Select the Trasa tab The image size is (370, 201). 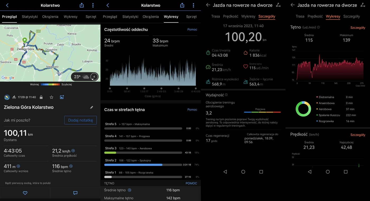coord(216,16)
